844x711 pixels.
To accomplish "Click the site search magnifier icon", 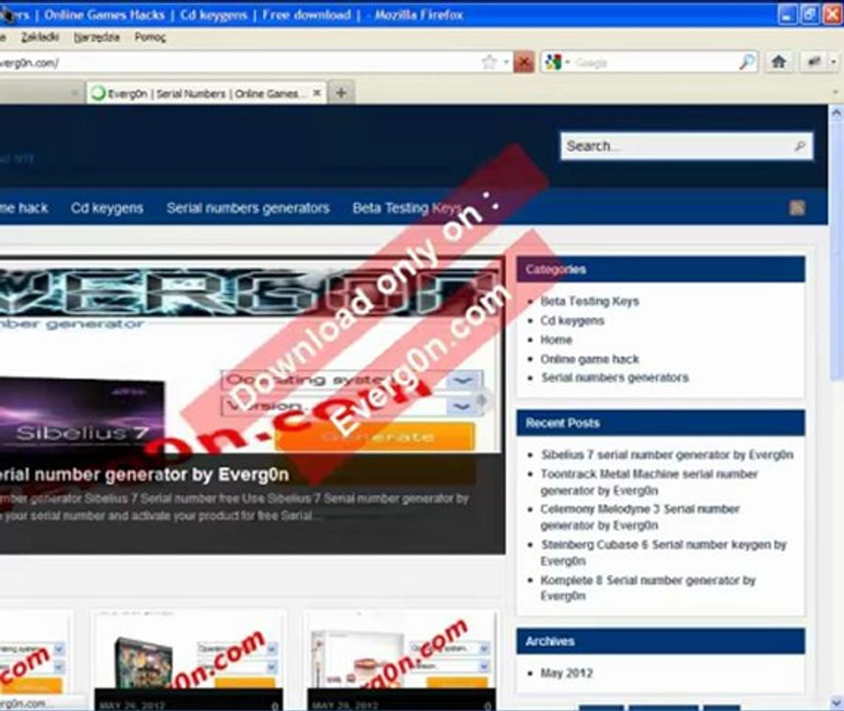I will pyautogui.click(x=800, y=146).
